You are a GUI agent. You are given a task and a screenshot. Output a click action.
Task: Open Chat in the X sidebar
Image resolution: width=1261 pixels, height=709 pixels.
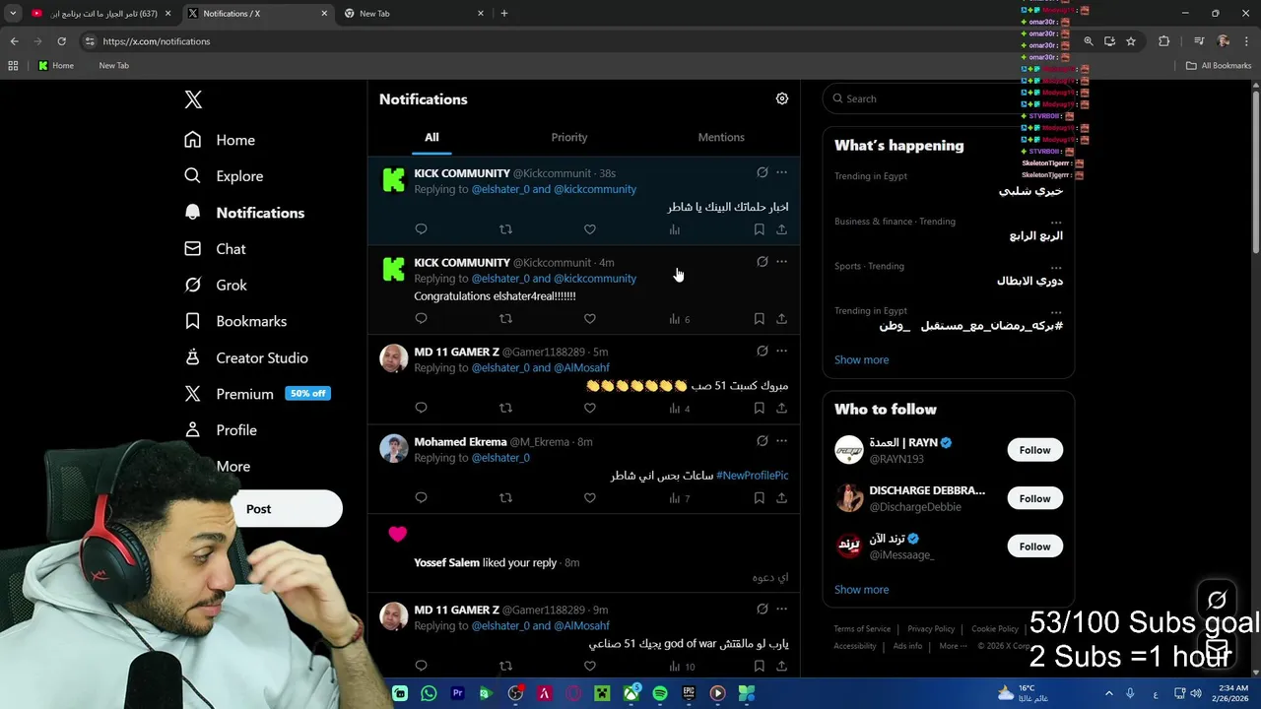[x=215, y=249]
